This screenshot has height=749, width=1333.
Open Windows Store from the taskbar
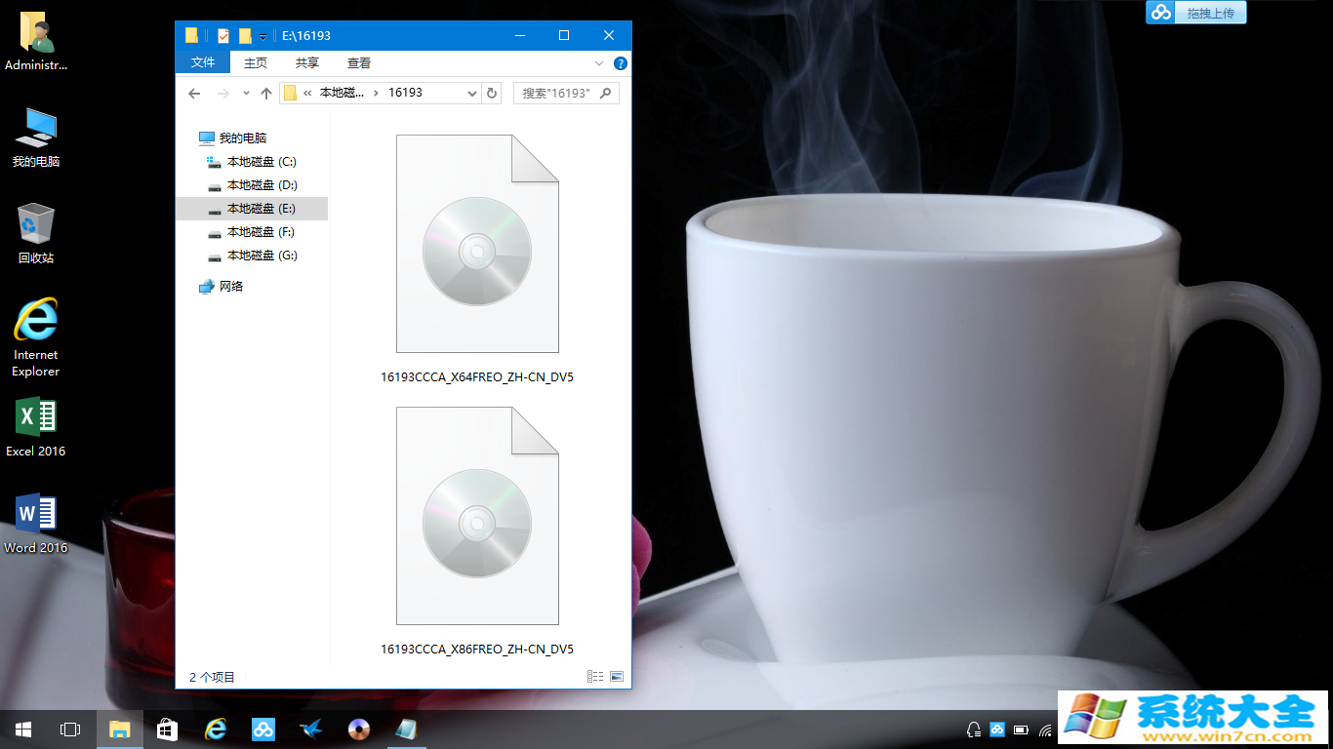[168, 729]
